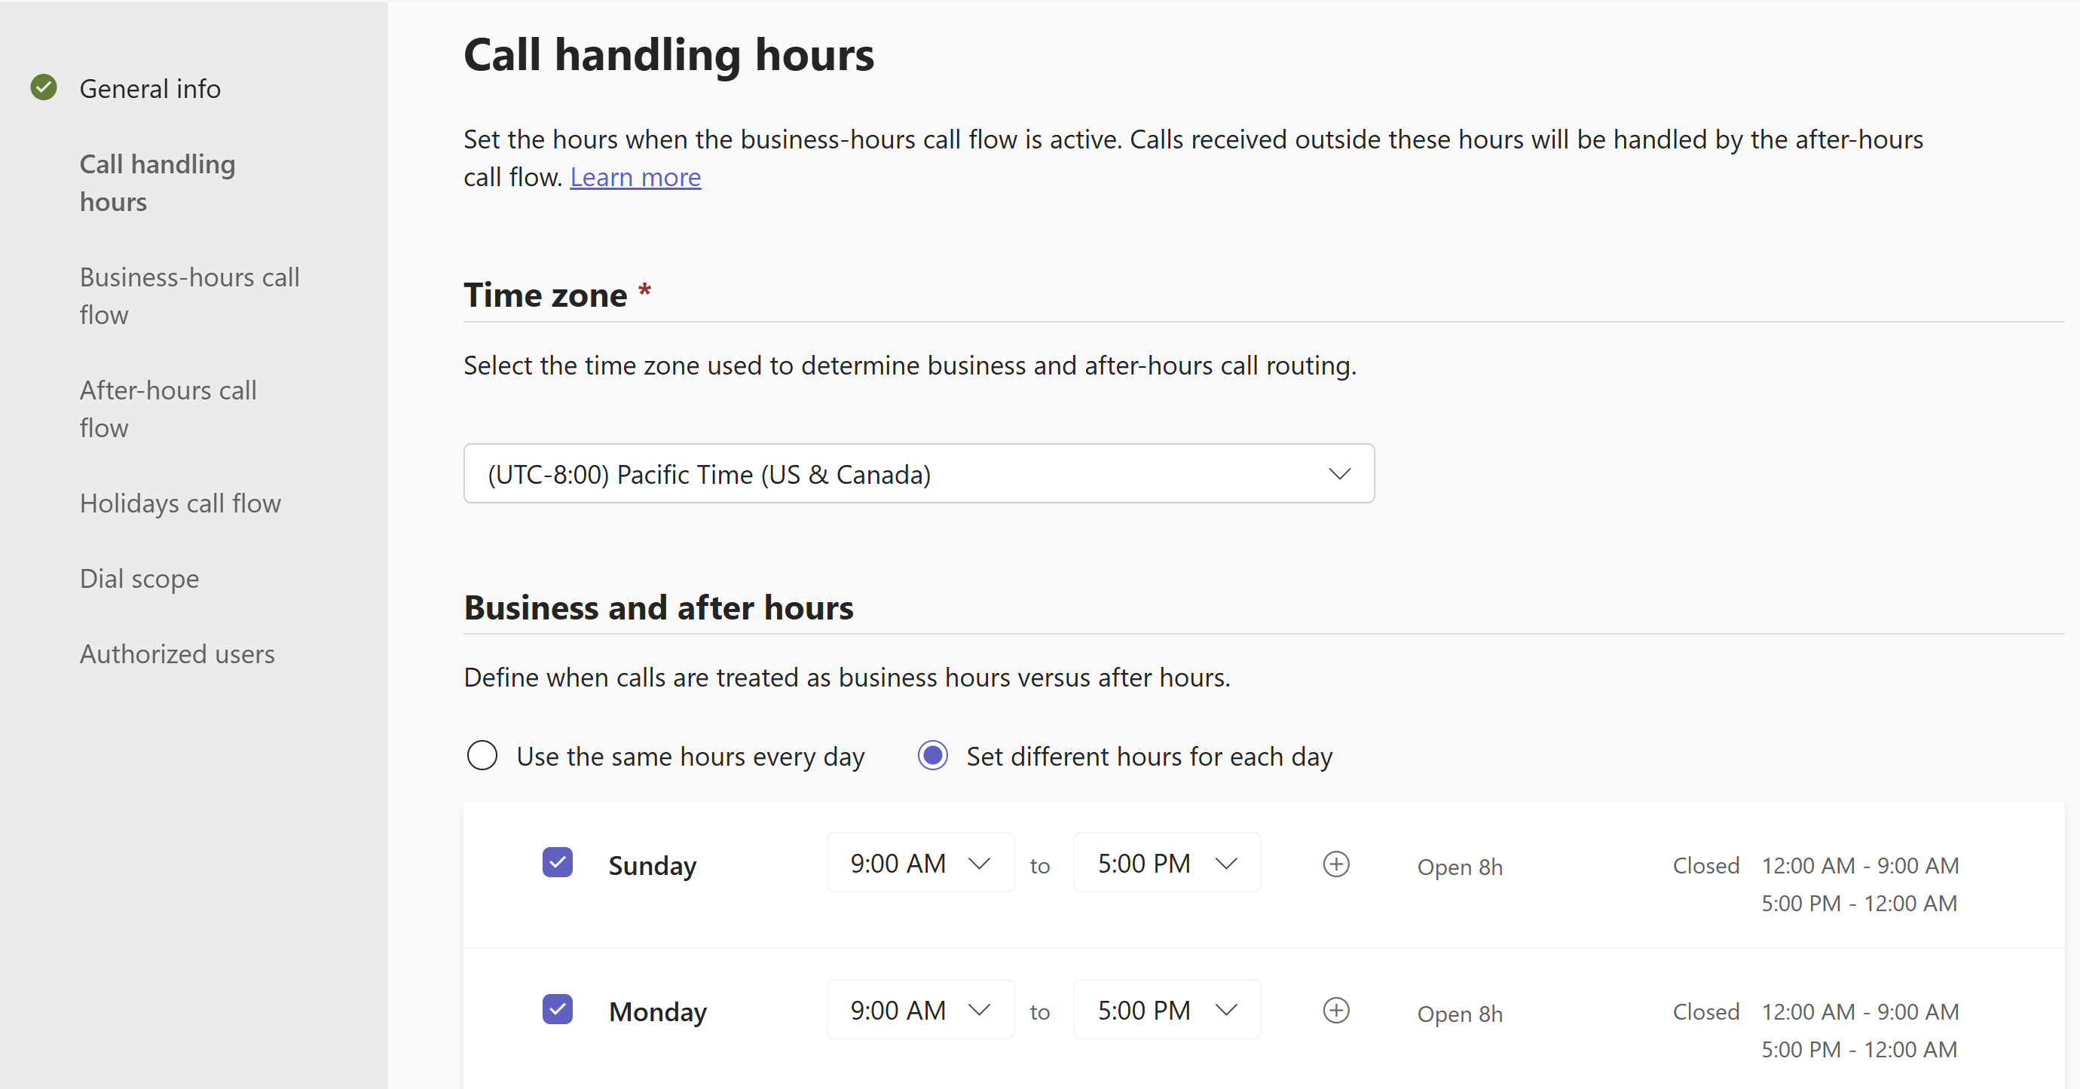
Task: Open Sunday start time 9:00 AM dropdown
Action: (x=920, y=863)
